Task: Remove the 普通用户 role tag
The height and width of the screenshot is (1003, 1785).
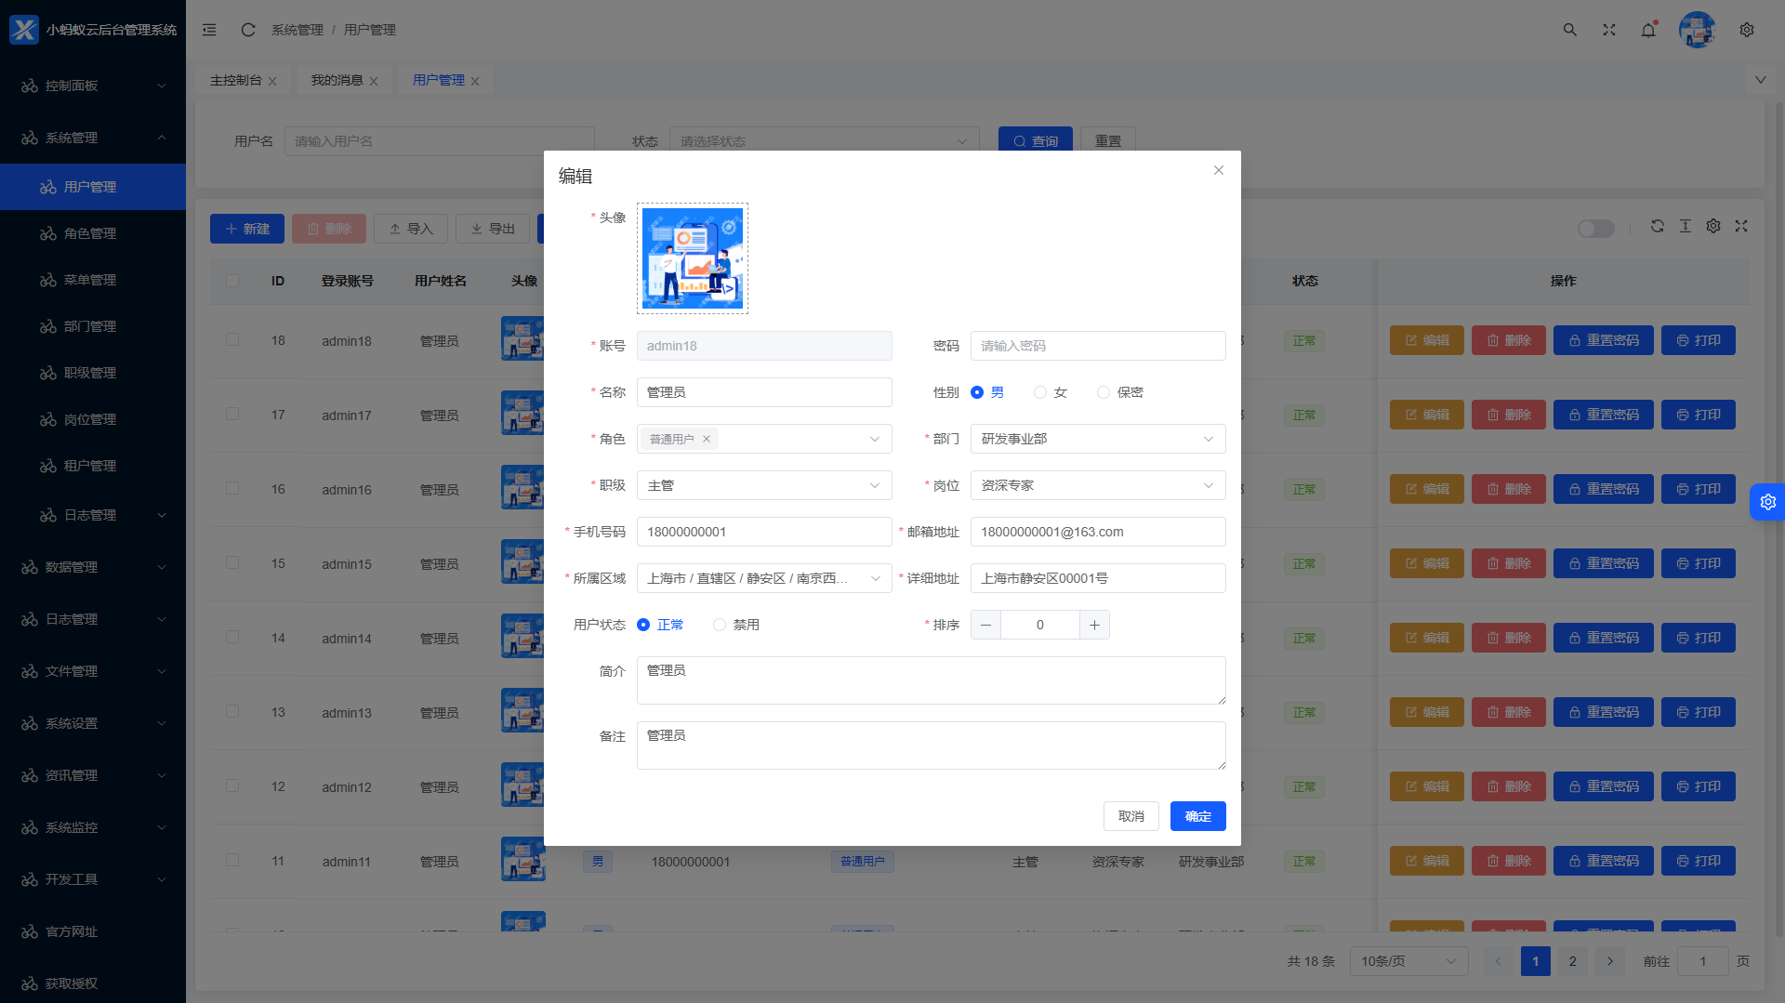Action: [707, 439]
